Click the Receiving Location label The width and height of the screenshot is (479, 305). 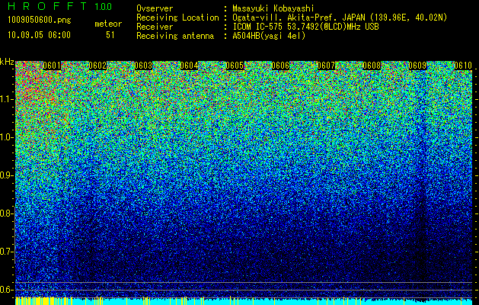(x=177, y=18)
